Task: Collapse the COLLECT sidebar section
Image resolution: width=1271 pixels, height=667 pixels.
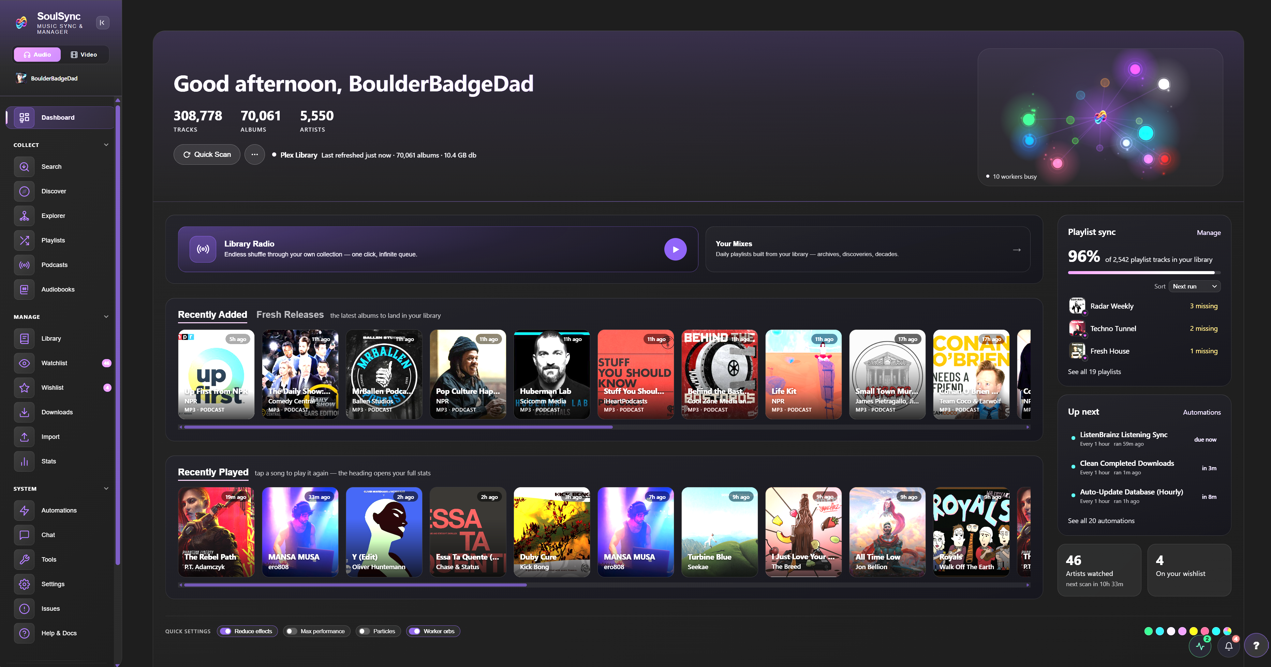Action: click(106, 145)
